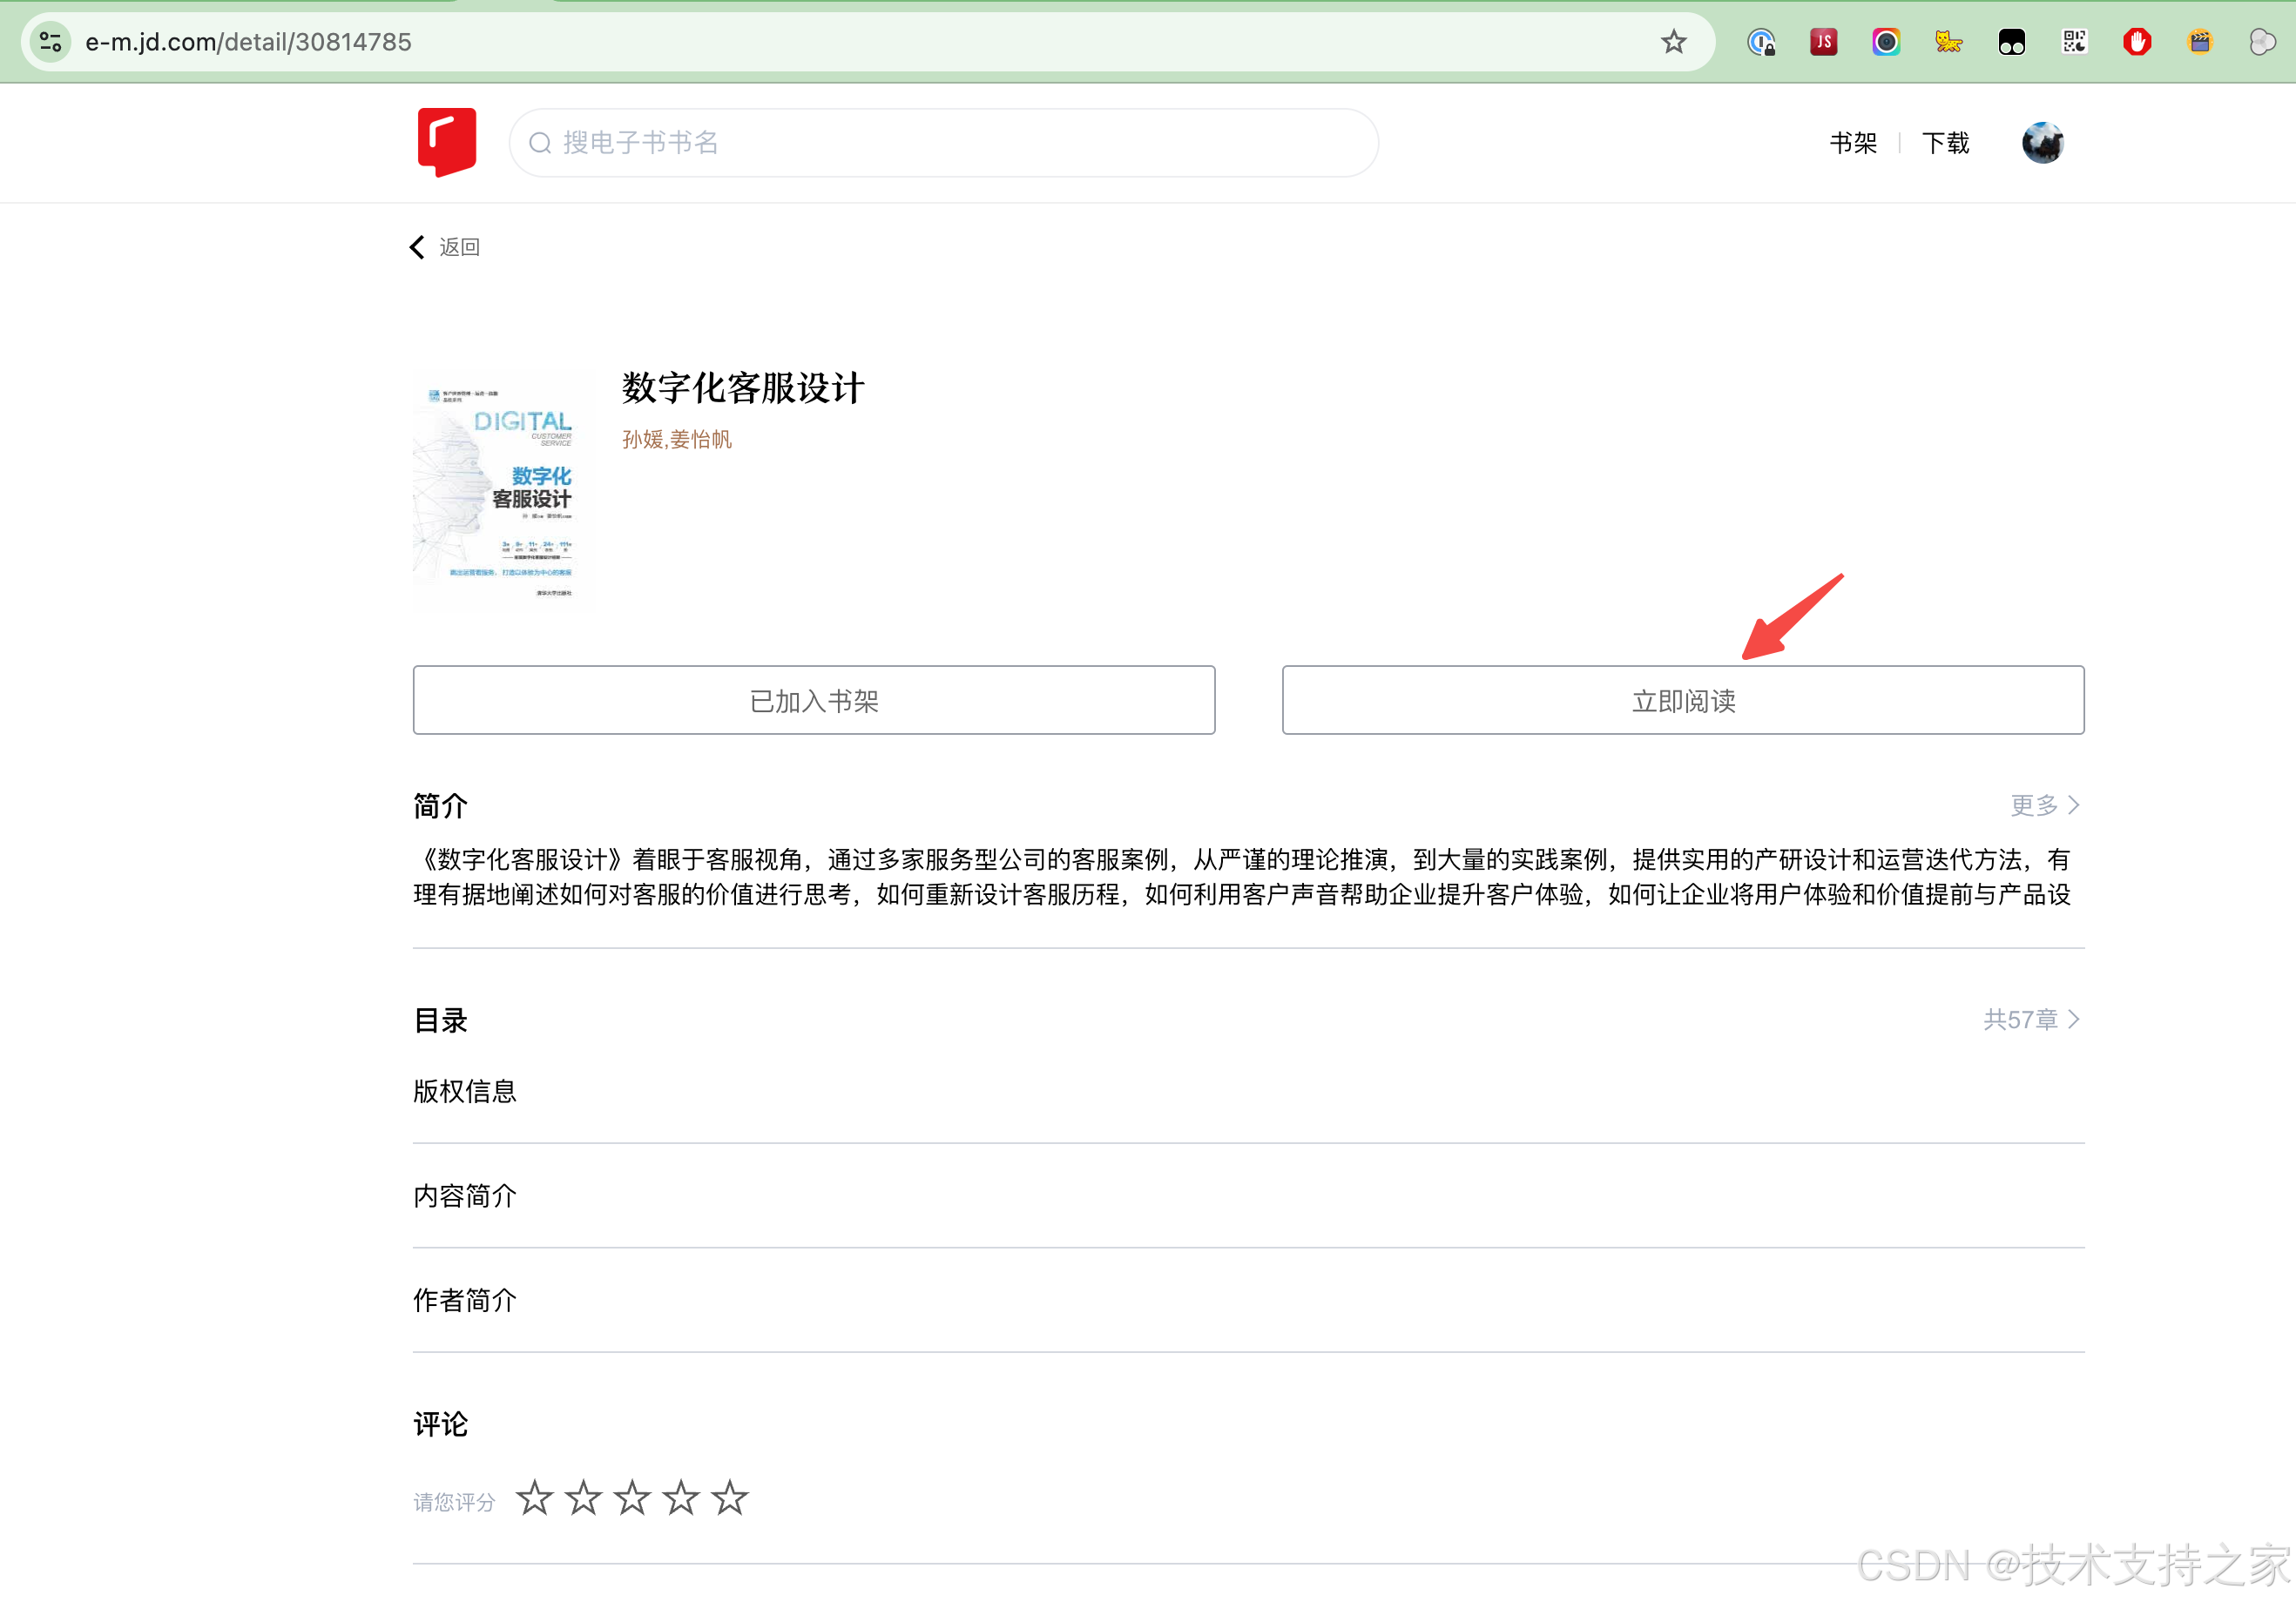The width and height of the screenshot is (2296, 1602).
Task: Click the red hand ad-blocker extension icon
Action: click(2137, 42)
